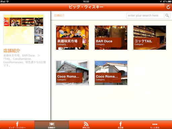The width and height of the screenshot is (172, 129).
Task: Open the second Coco Roma... tile with white building
Action: tap(111, 73)
